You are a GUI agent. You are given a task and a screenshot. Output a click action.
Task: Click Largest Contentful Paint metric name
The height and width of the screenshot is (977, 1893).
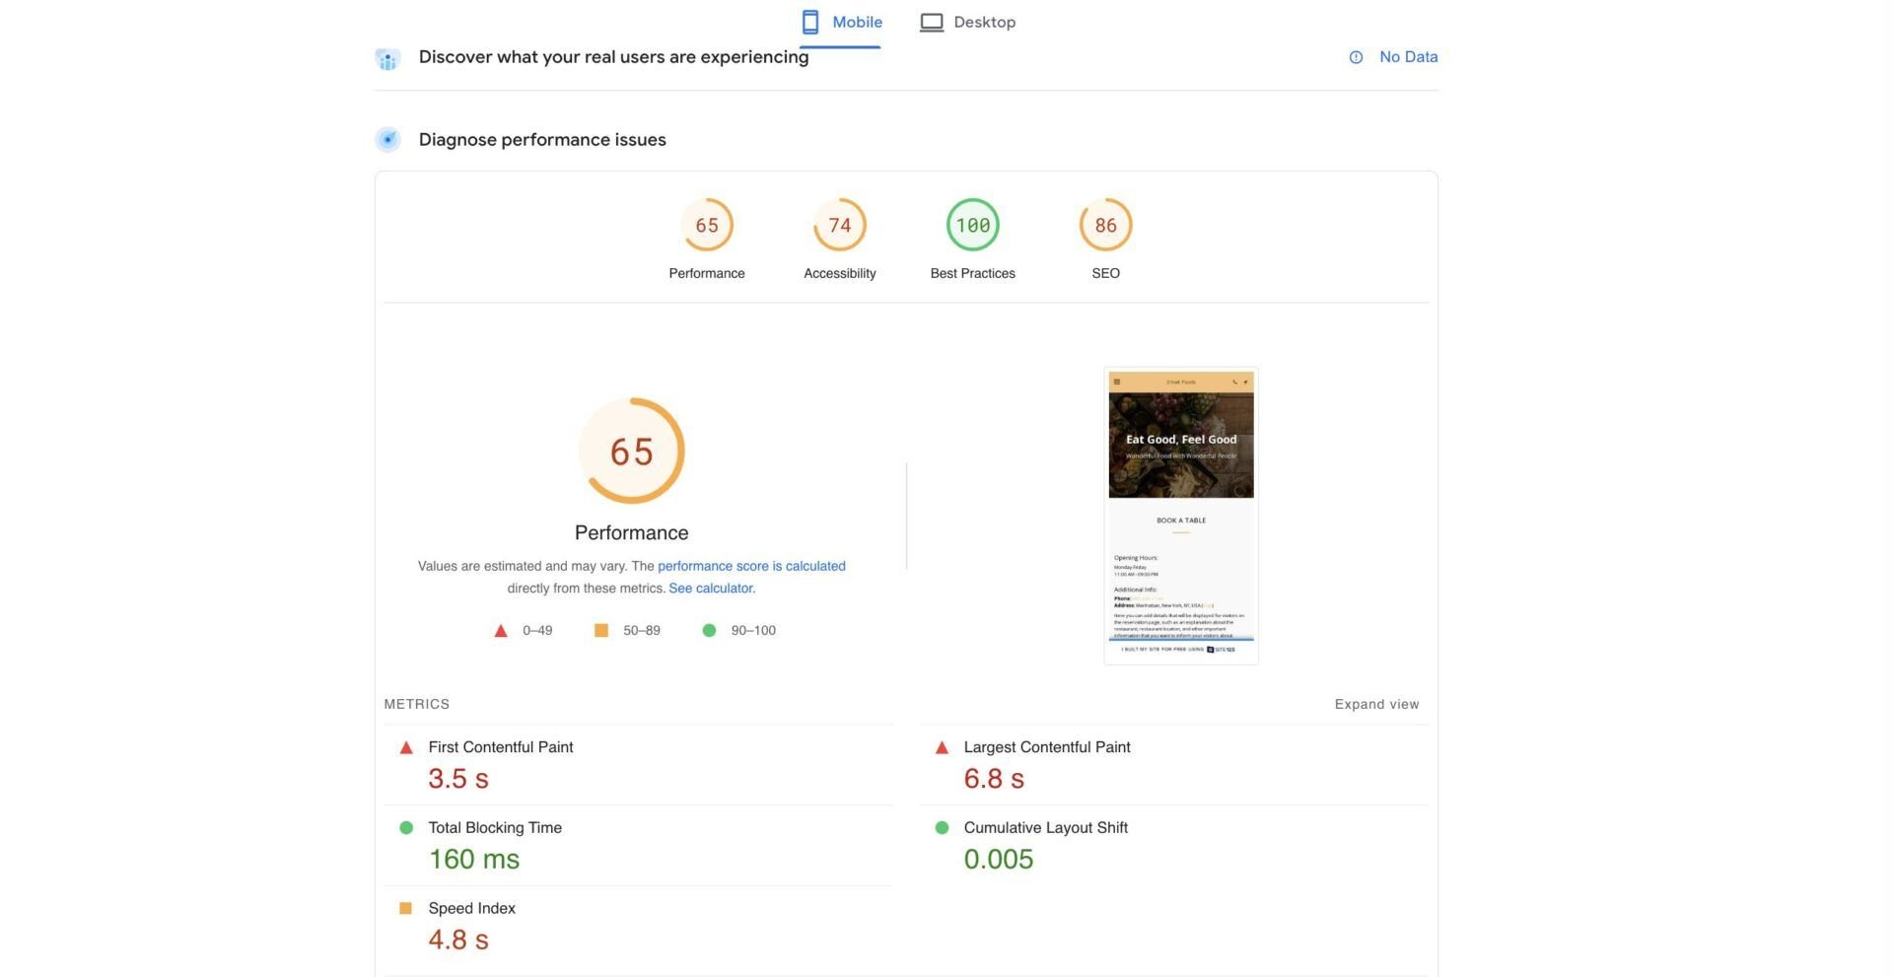(1047, 747)
